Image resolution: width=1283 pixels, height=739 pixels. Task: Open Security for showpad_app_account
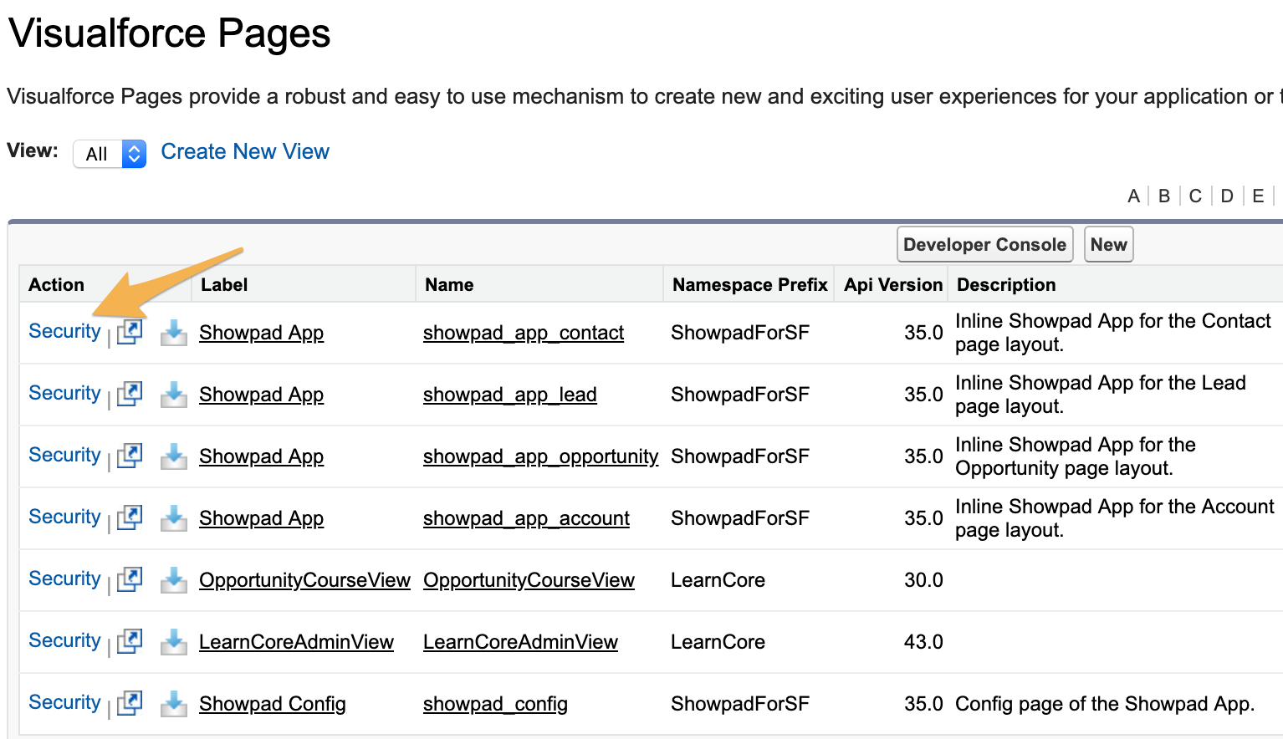[x=64, y=517]
